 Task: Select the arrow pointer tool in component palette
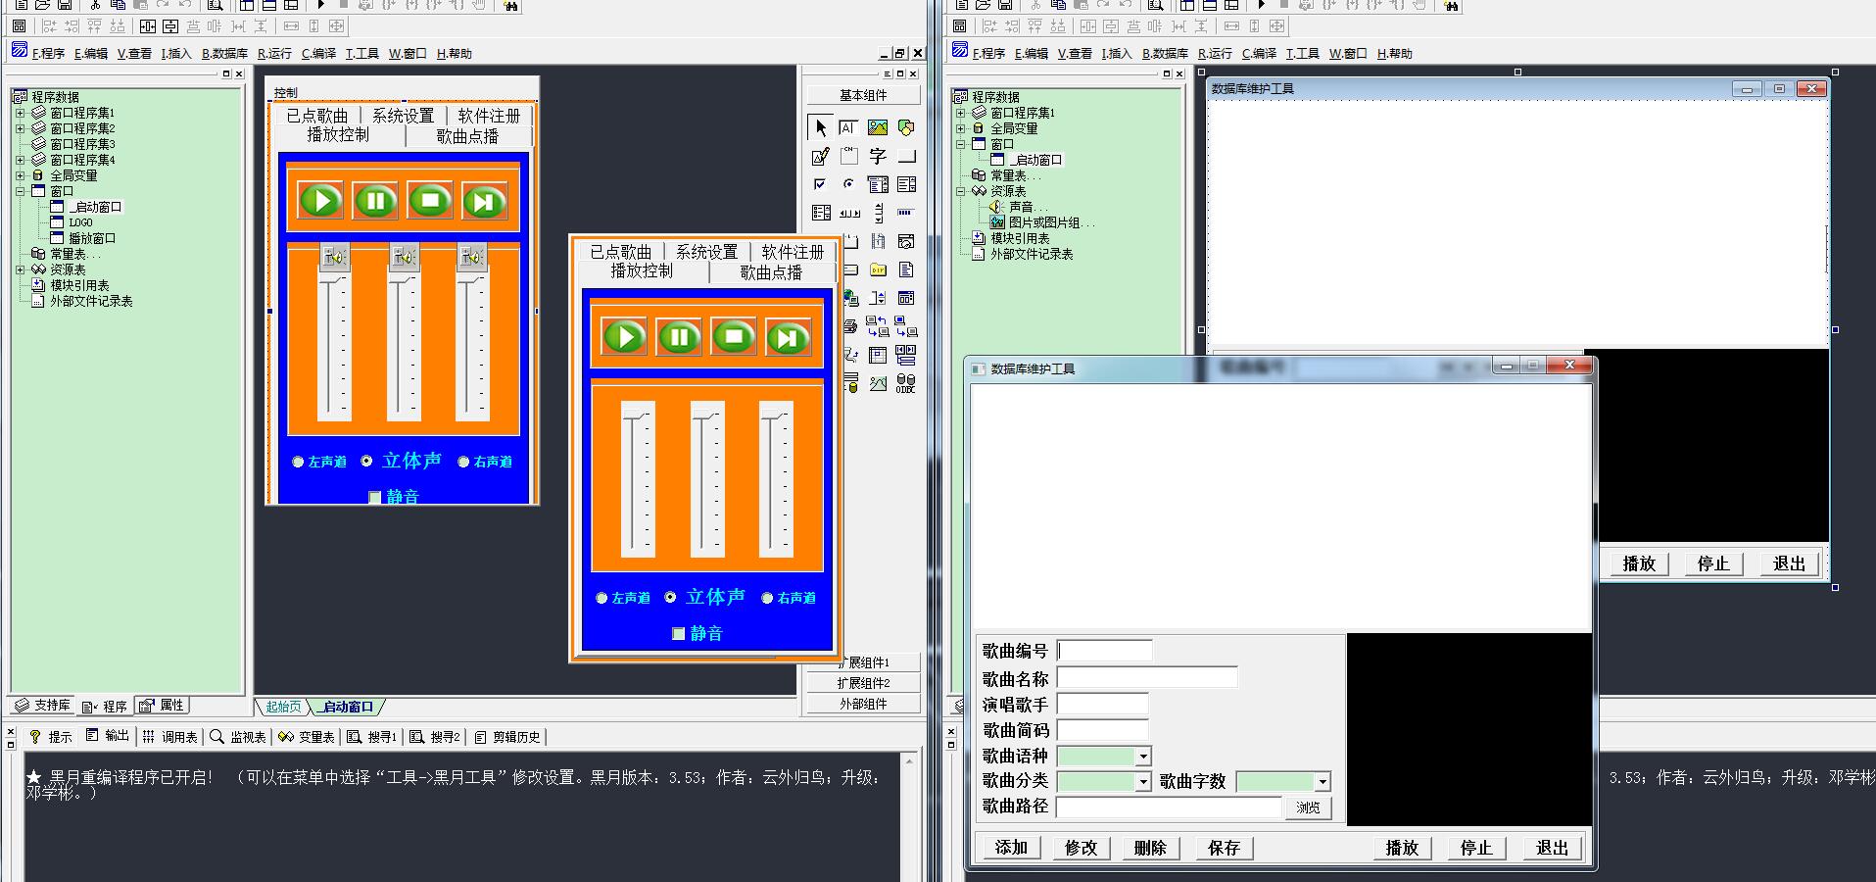[821, 127]
